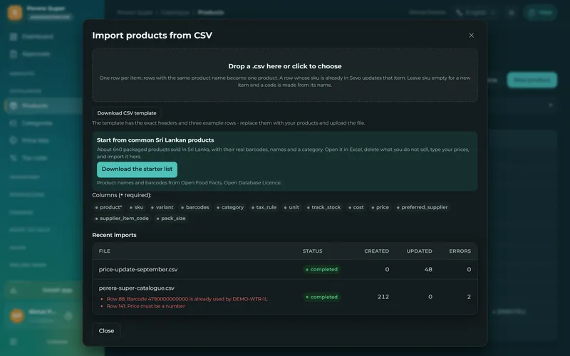
Task: Click the ERRORS column header
Action: [460, 251]
